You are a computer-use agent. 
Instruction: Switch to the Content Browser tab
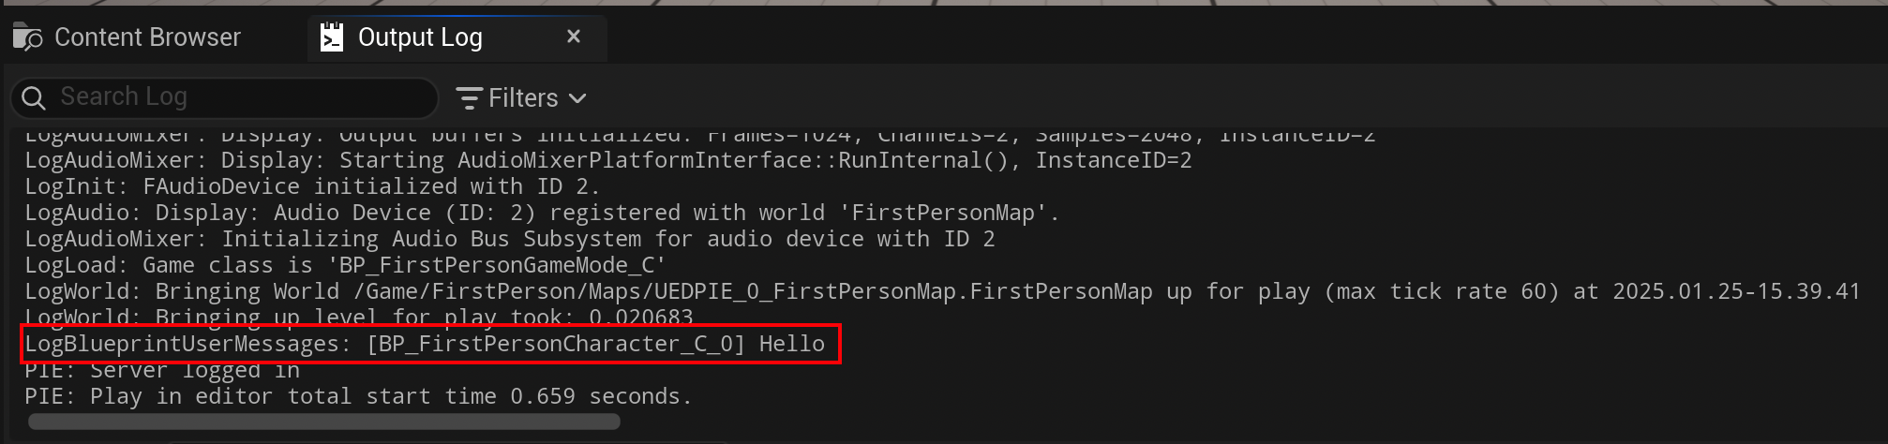click(147, 37)
